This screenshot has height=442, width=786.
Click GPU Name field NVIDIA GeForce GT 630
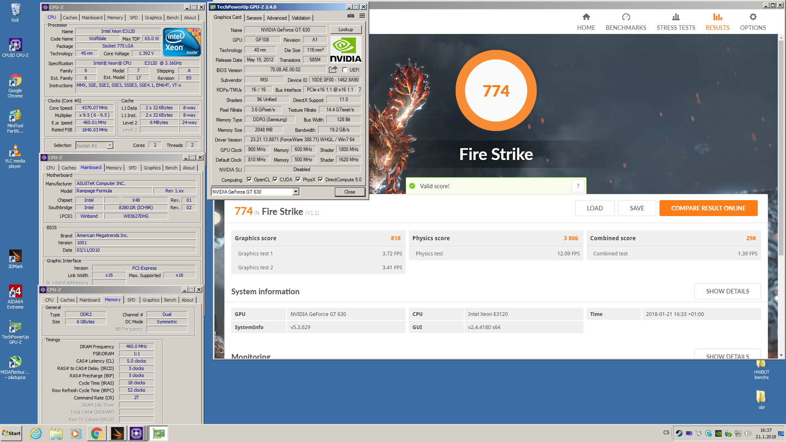(285, 30)
